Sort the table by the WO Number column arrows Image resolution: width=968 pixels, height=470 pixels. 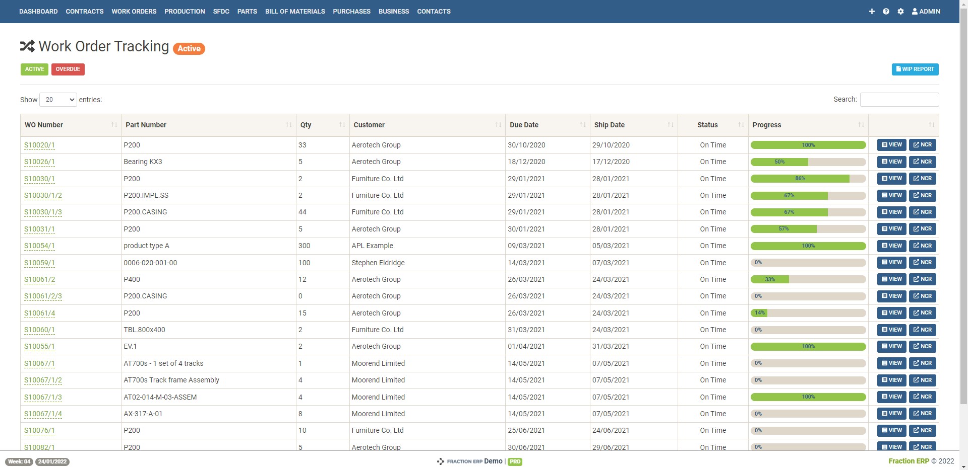[x=114, y=125]
